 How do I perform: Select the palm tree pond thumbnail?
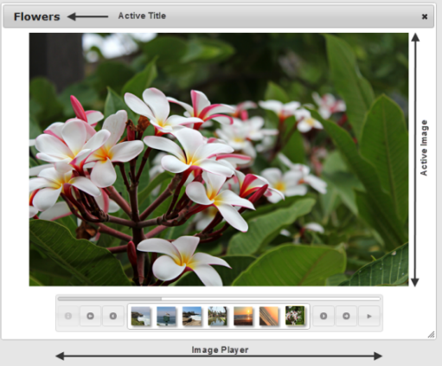coord(218,316)
